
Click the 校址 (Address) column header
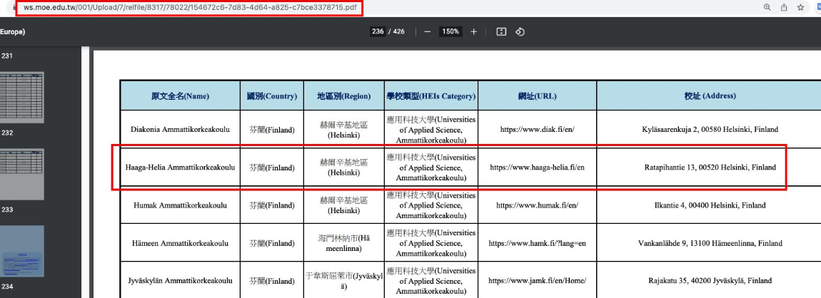[x=710, y=96]
